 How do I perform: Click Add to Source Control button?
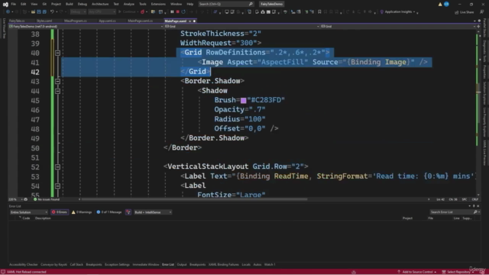[416, 272]
